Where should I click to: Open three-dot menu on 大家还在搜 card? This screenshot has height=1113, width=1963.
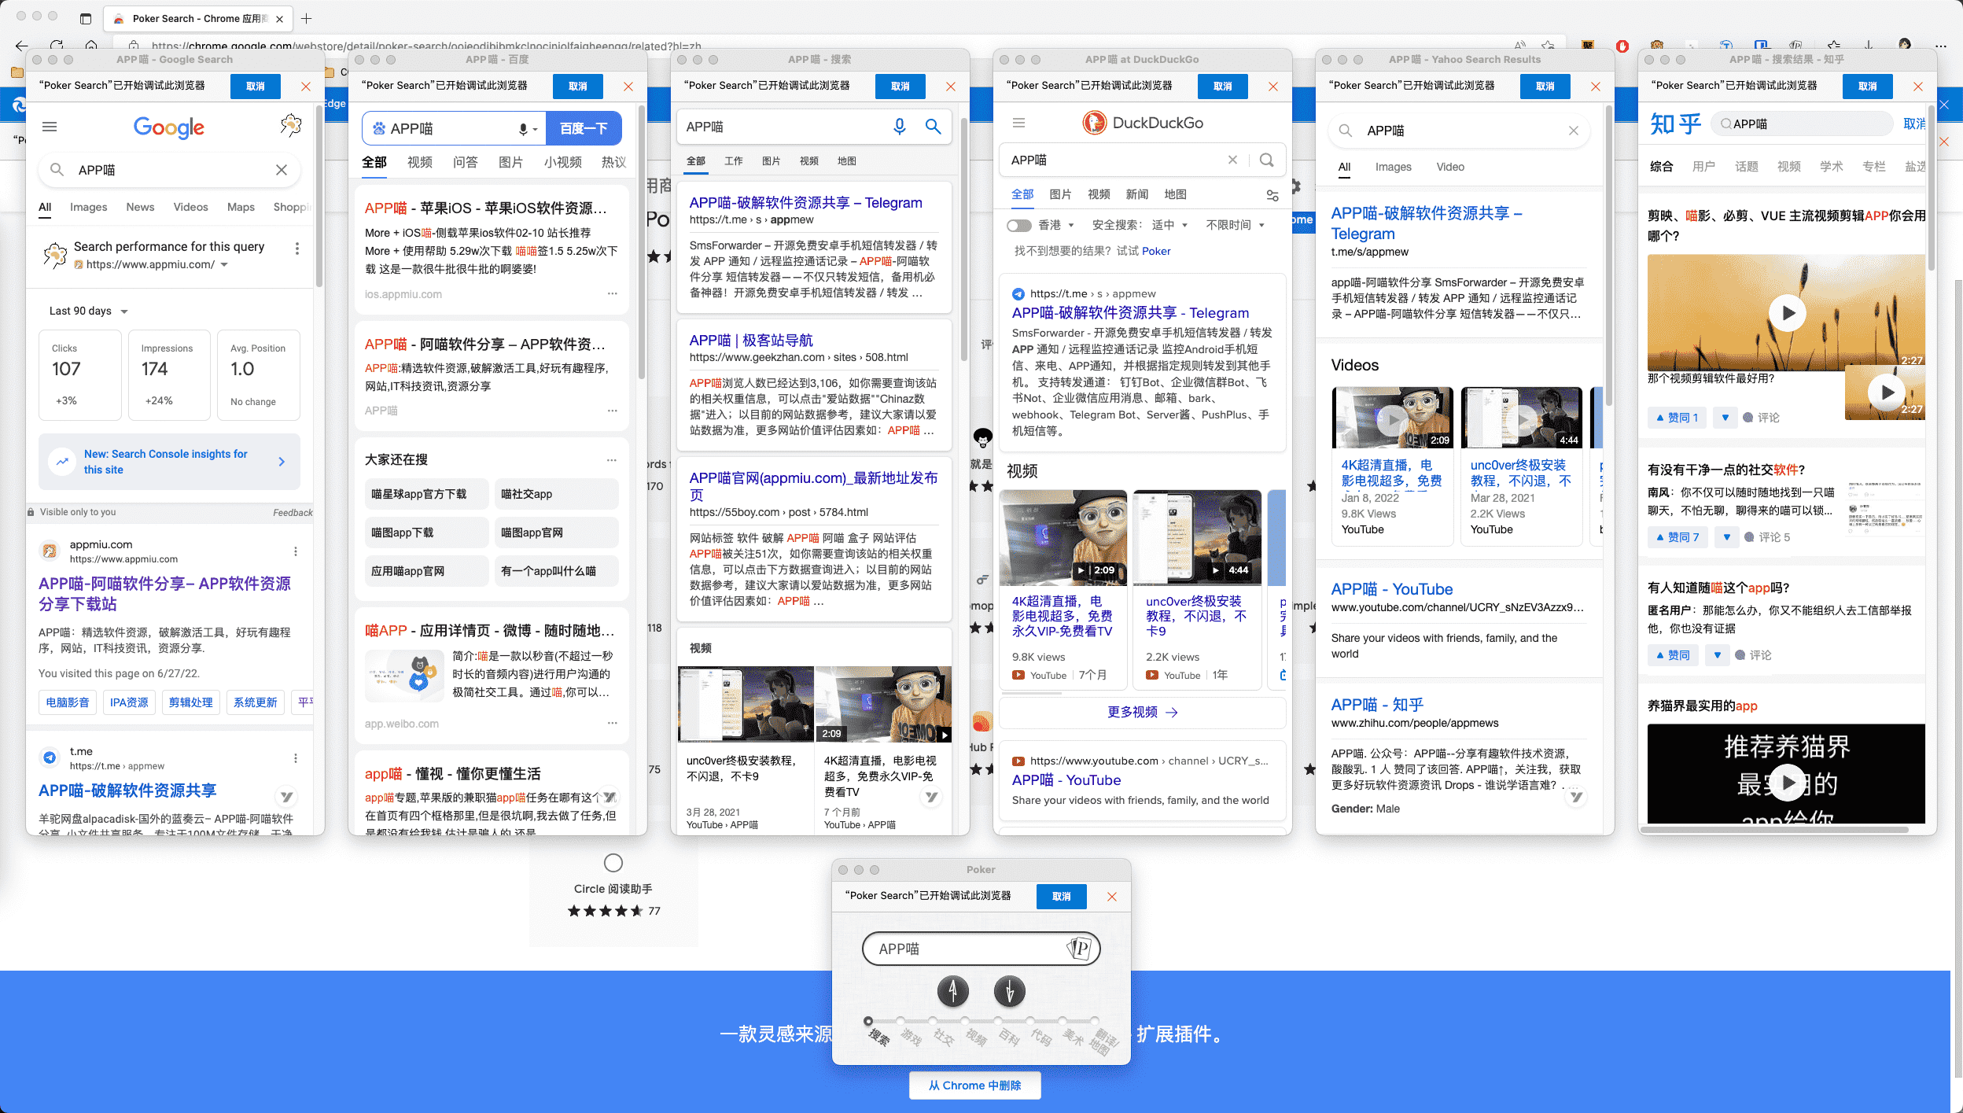coord(612,459)
